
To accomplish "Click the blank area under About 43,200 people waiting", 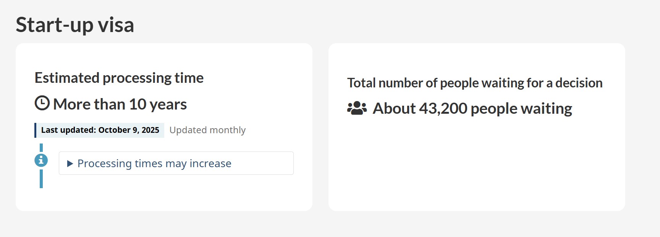I will pyautogui.click(x=476, y=164).
